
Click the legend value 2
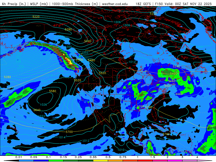click(x=167, y=157)
